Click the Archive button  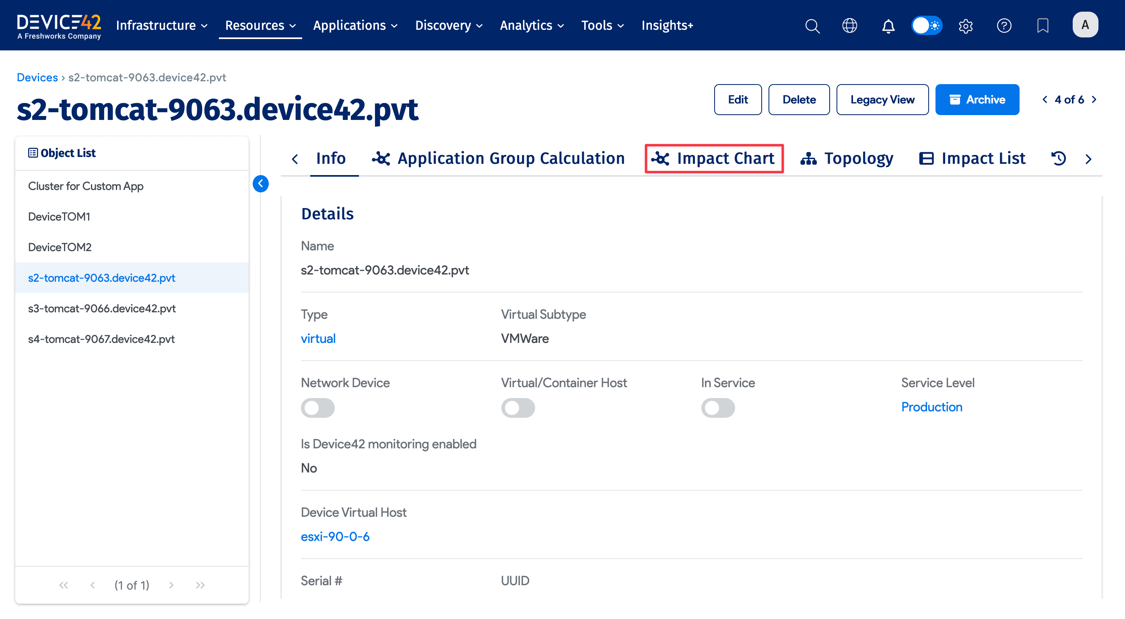click(977, 99)
